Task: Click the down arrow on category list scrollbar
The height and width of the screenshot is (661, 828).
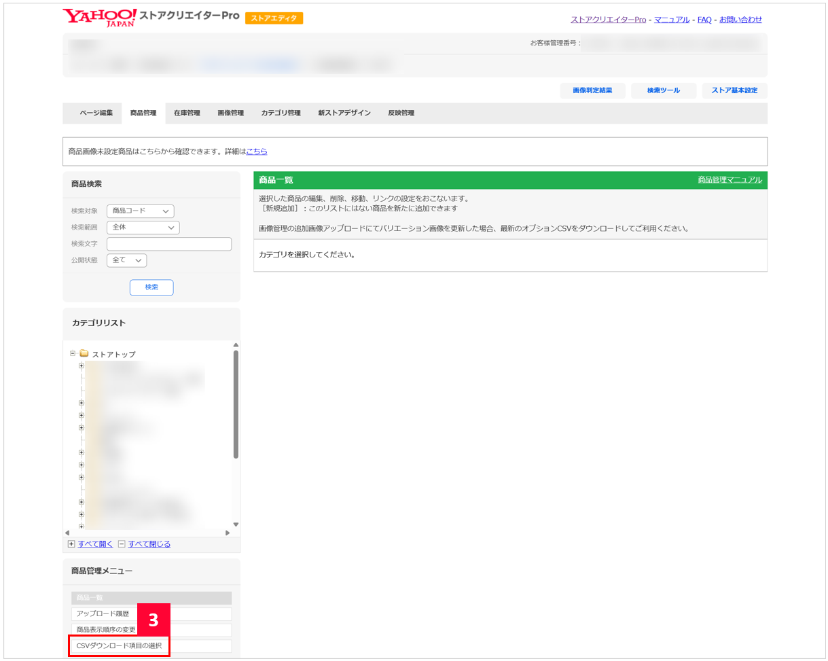Action: click(236, 524)
